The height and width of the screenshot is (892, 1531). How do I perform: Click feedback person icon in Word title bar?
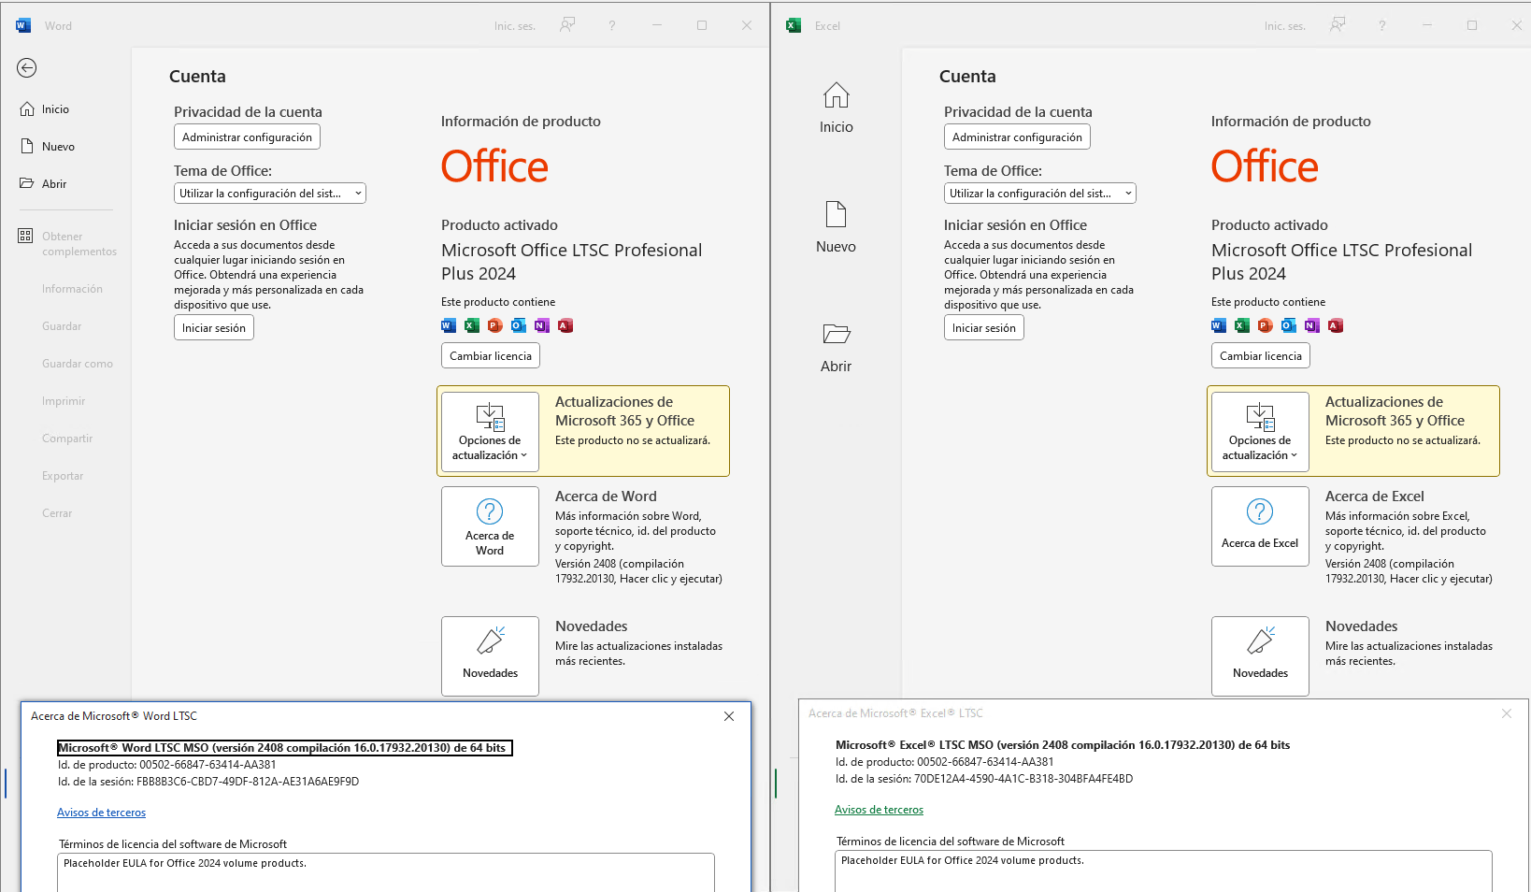(x=566, y=25)
